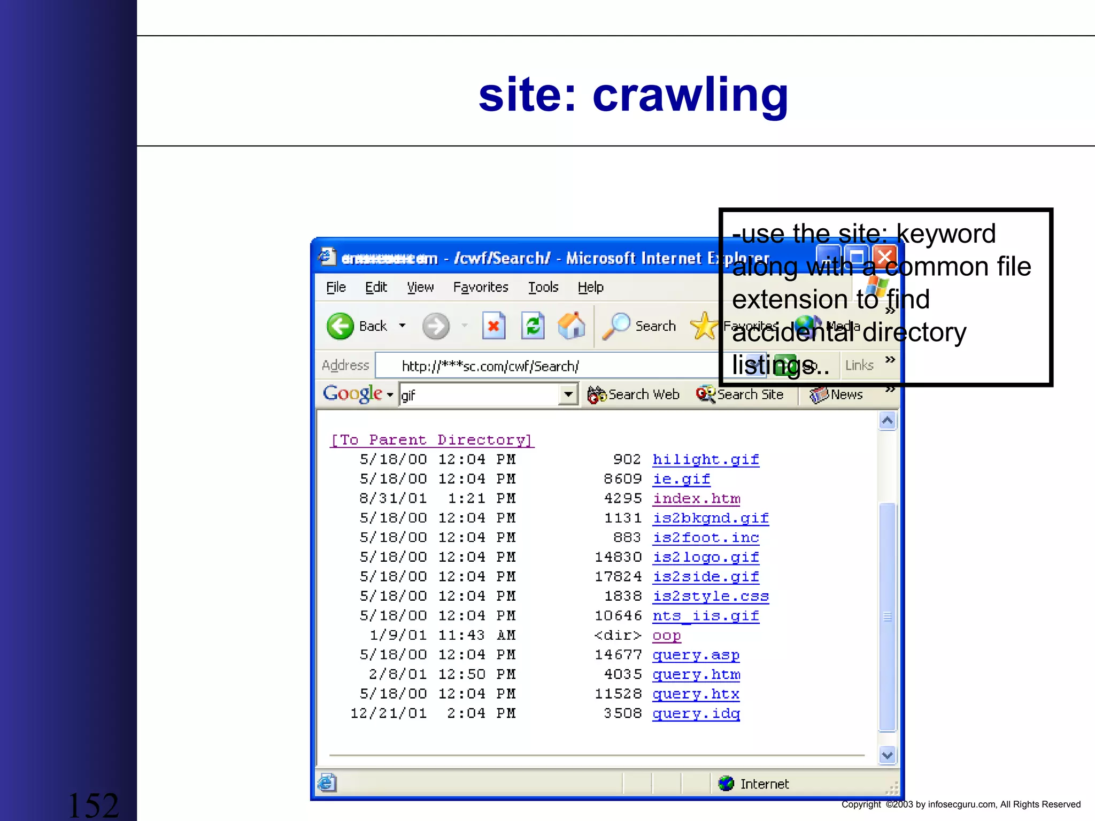Open the Help menu
Screen dimensions: 1095x821
coord(590,287)
